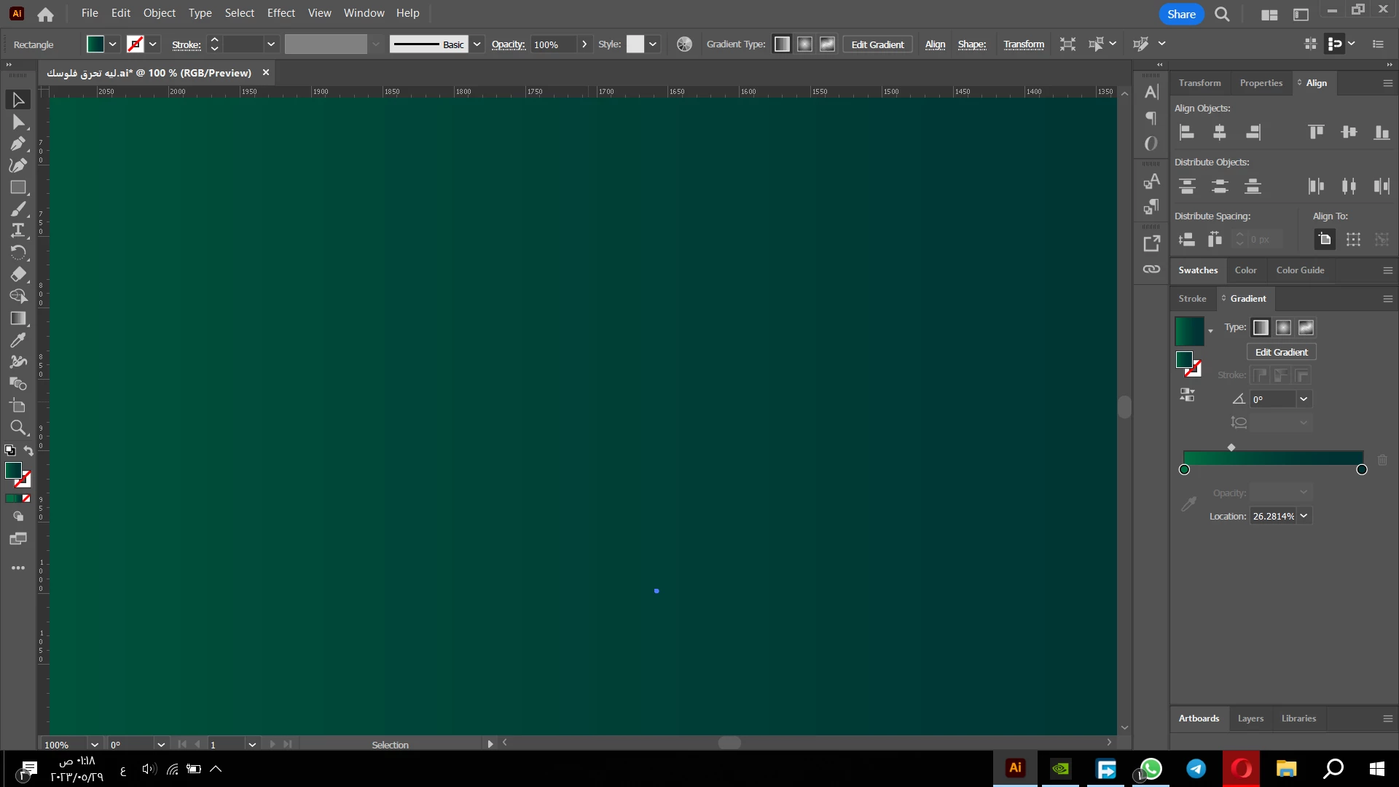Click Edit Gradient button in Gradient panel
The width and height of the screenshot is (1399, 787).
tap(1281, 352)
